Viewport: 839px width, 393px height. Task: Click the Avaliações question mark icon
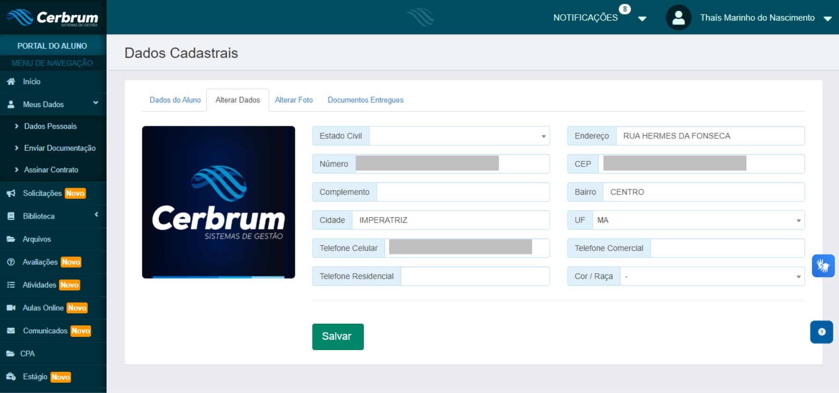[11, 262]
